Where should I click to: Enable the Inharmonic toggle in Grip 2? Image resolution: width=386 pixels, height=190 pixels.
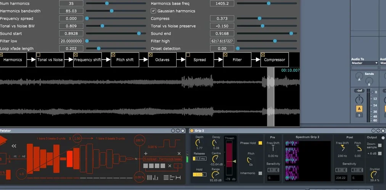260,173
